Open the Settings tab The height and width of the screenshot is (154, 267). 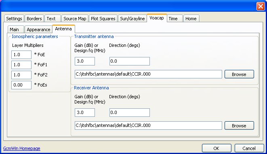coord(14,19)
